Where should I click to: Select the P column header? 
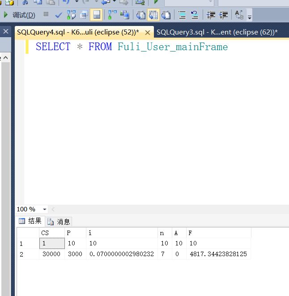(75, 233)
